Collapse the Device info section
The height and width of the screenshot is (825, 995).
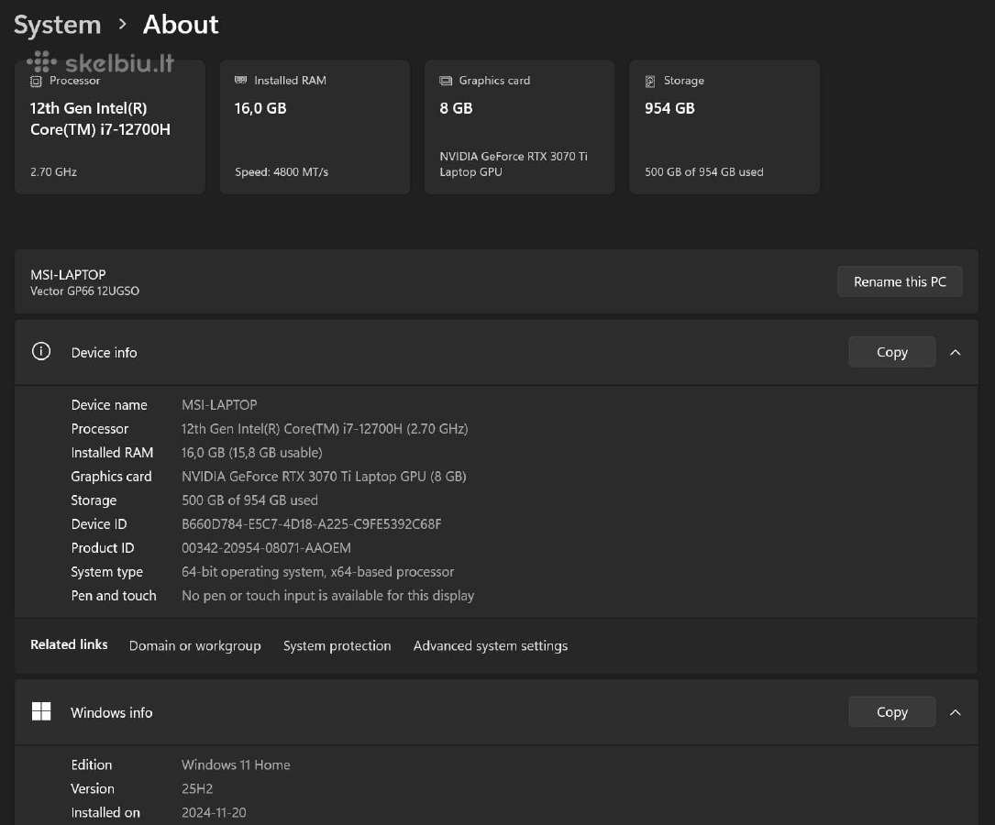(x=955, y=352)
